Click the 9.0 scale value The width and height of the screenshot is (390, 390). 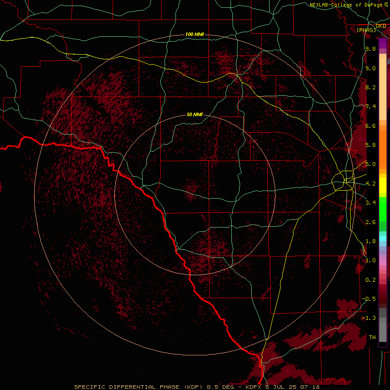pyautogui.click(x=370, y=68)
